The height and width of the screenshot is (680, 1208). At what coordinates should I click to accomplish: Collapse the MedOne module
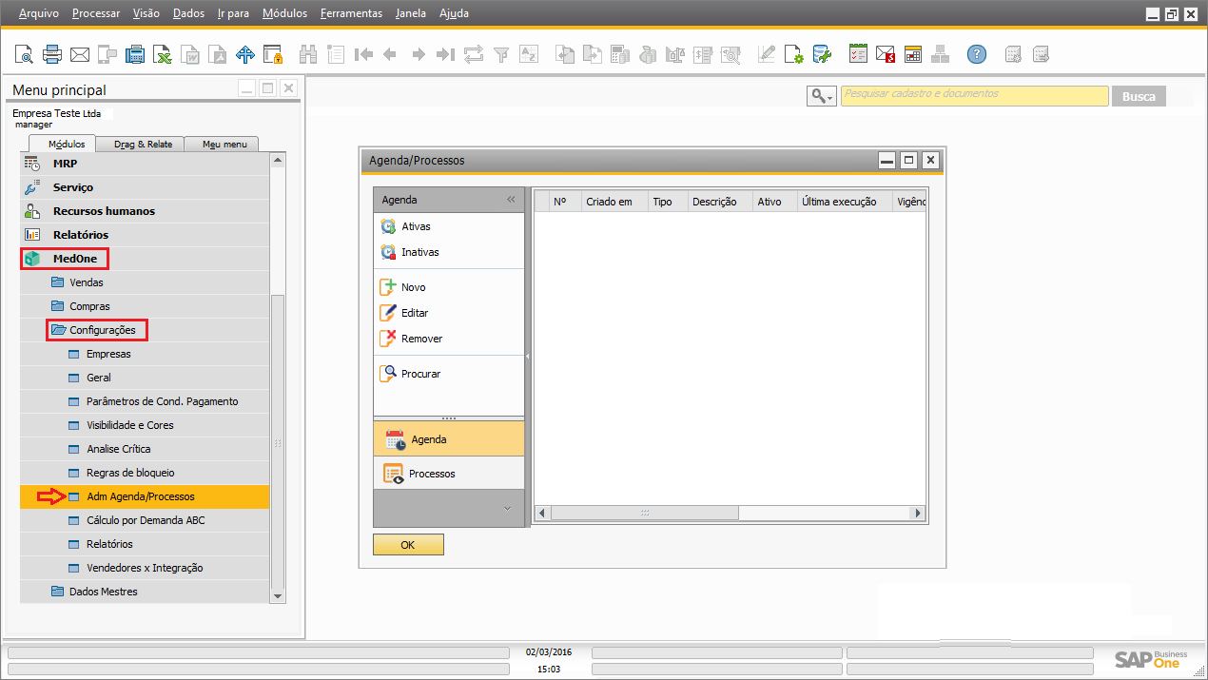pyautogui.click(x=74, y=259)
